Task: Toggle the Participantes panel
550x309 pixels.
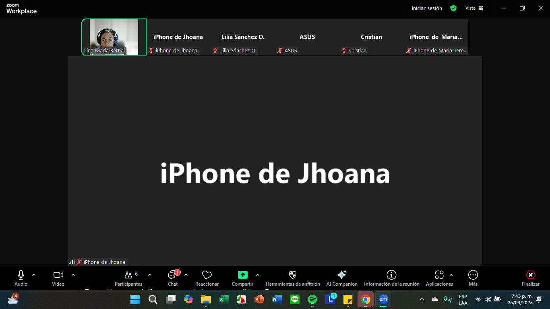Action: [128, 275]
